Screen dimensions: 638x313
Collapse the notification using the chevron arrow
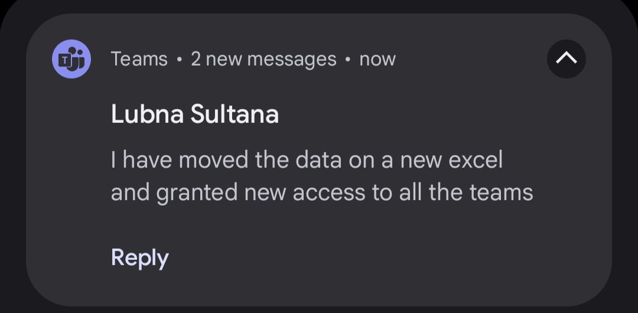tap(566, 58)
